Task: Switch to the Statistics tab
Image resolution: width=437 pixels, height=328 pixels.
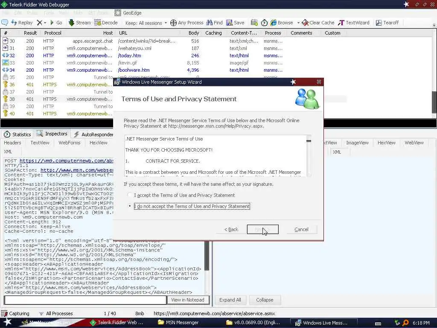Action: (17, 135)
